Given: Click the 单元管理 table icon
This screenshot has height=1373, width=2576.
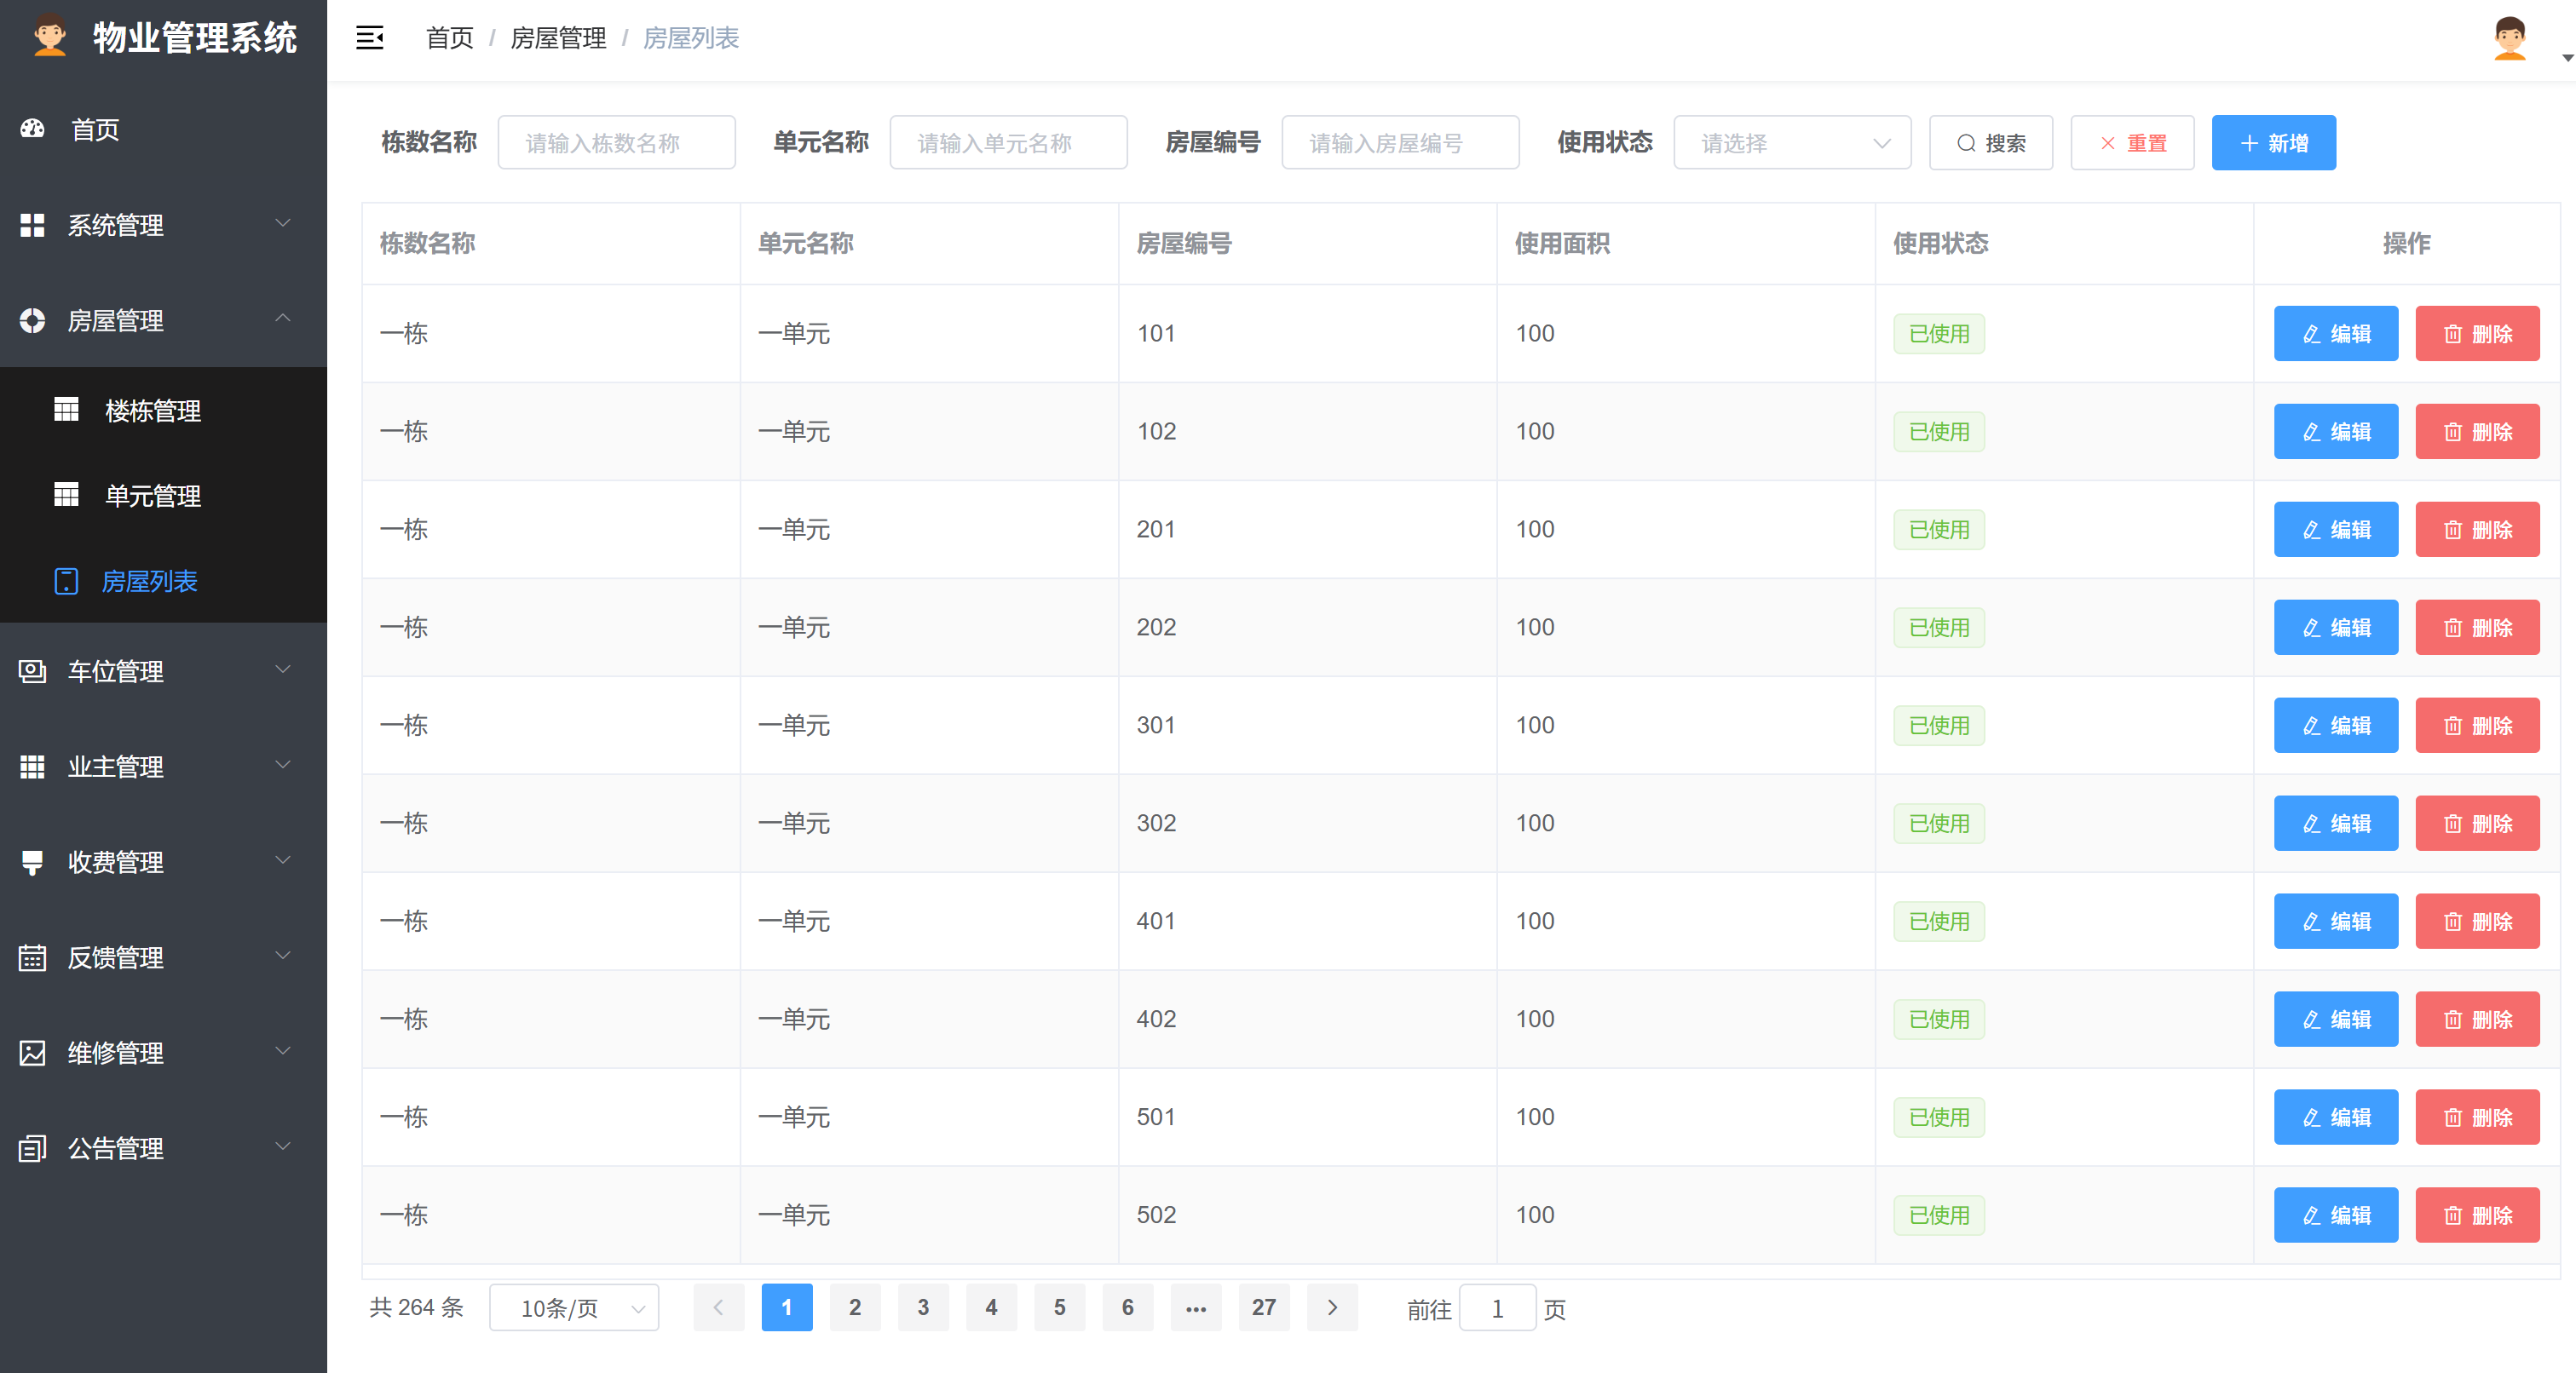Looking at the screenshot, I should [66, 495].
